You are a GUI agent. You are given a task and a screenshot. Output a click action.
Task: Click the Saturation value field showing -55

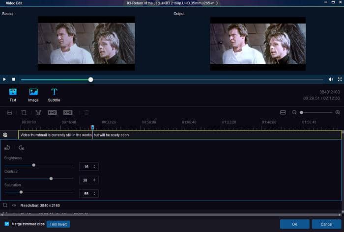[88, 194]
